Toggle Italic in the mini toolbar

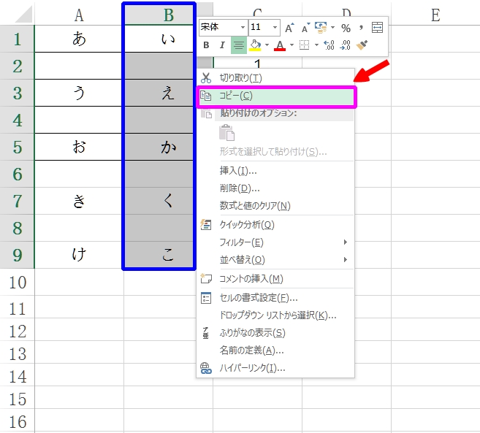click(x=222, y=45)
